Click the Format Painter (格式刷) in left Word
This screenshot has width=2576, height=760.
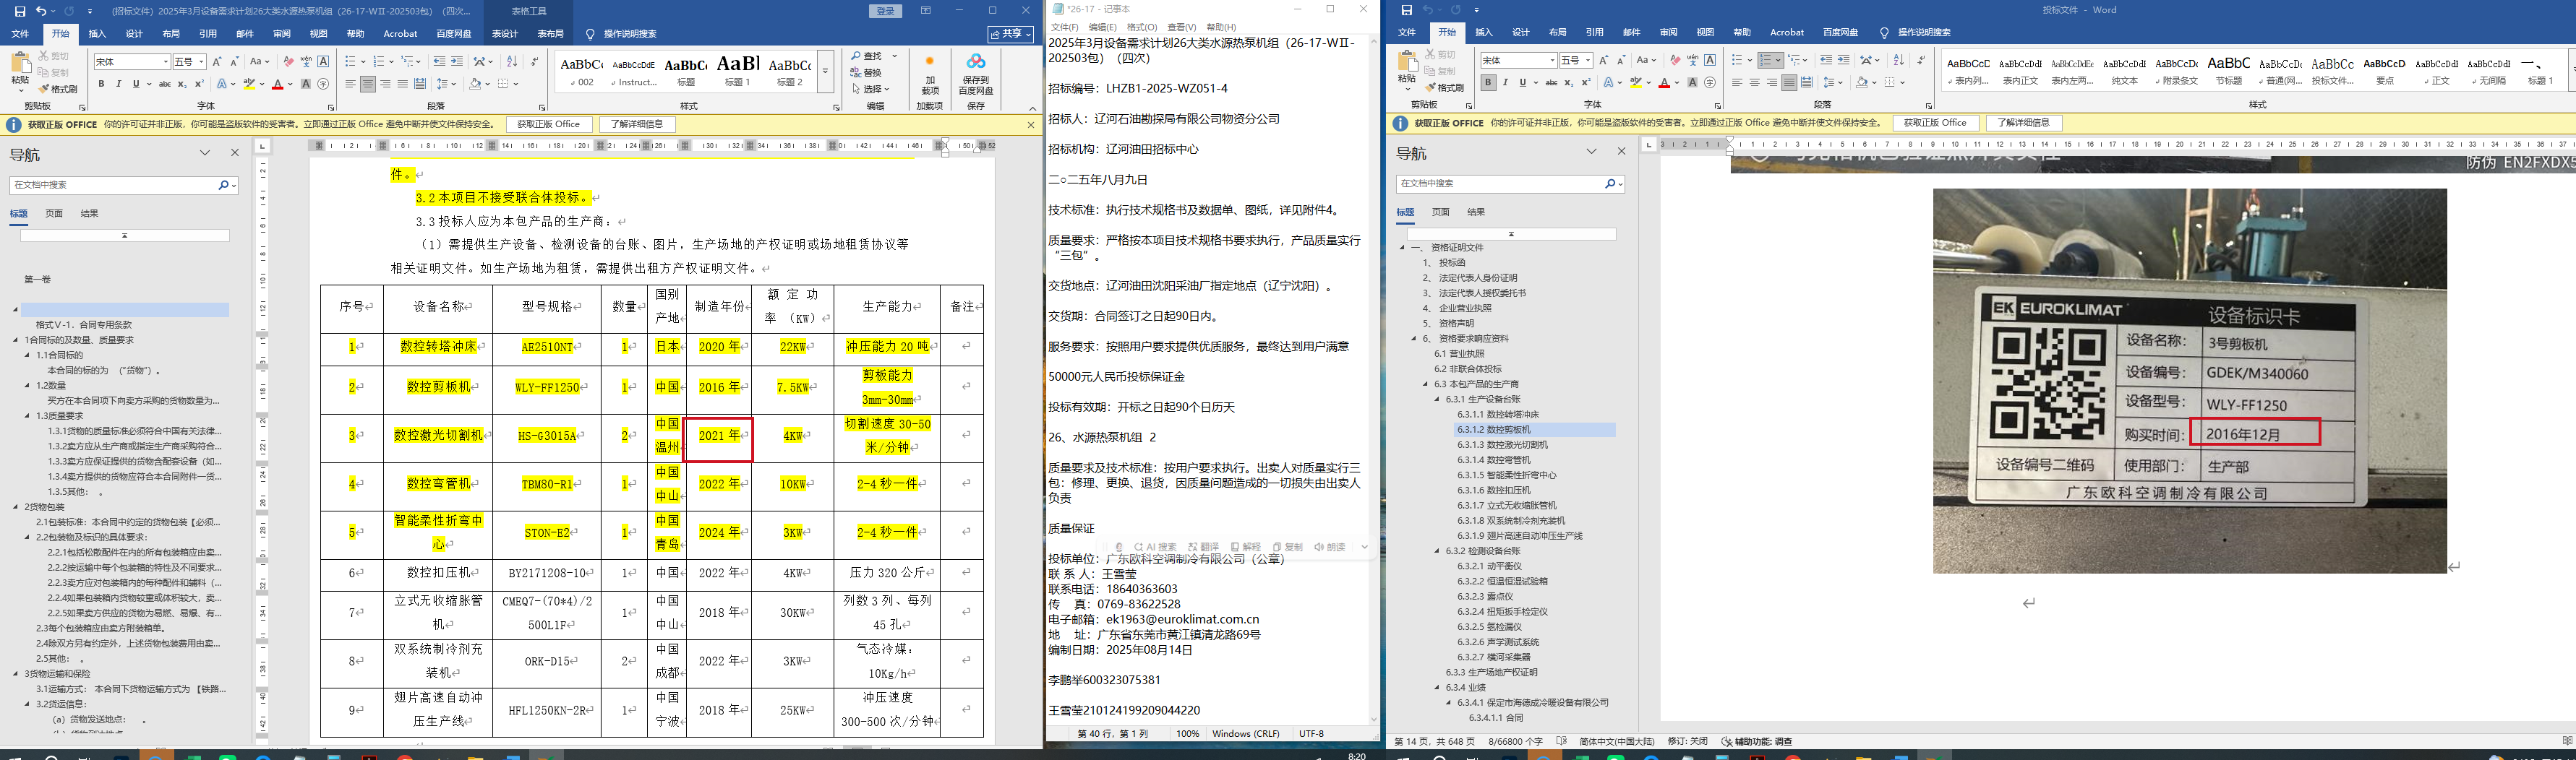[59, 89]
